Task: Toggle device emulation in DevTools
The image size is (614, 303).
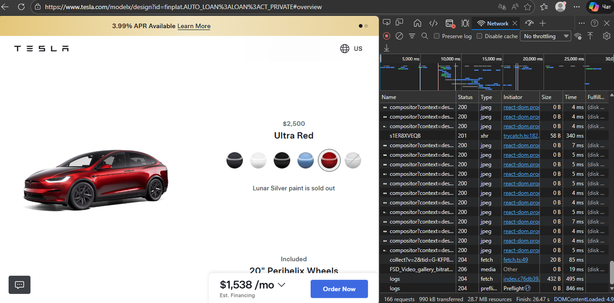Action: [x=399, y=23]
